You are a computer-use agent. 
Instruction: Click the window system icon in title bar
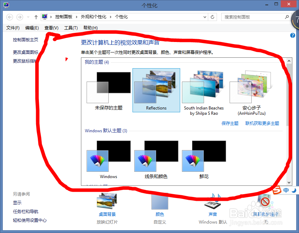click(6, 5)
